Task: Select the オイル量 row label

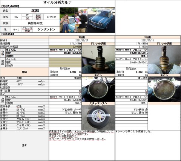Action: click(x=5, y=91)
